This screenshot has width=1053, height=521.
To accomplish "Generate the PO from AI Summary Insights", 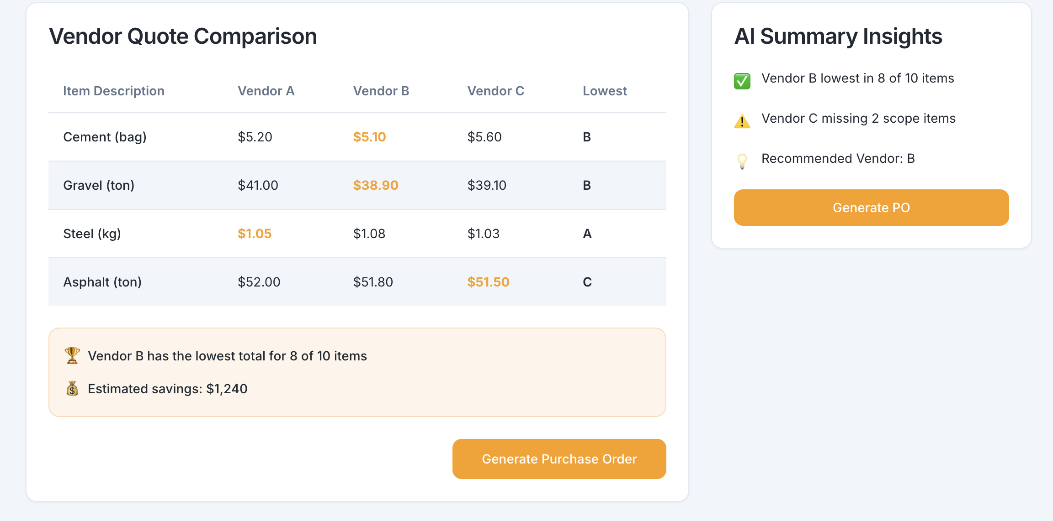I will coord(871,208).
